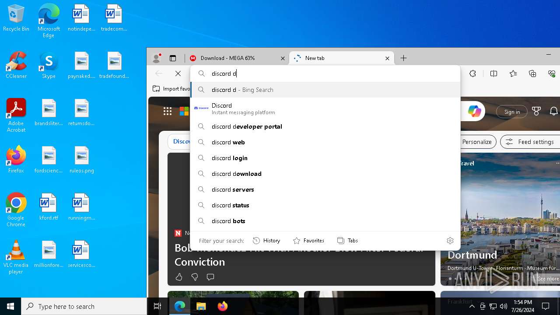The height and width of the screenshot is (315, 560).
Task: Open notifications bell on new tab page
Action: pos(554,112)
